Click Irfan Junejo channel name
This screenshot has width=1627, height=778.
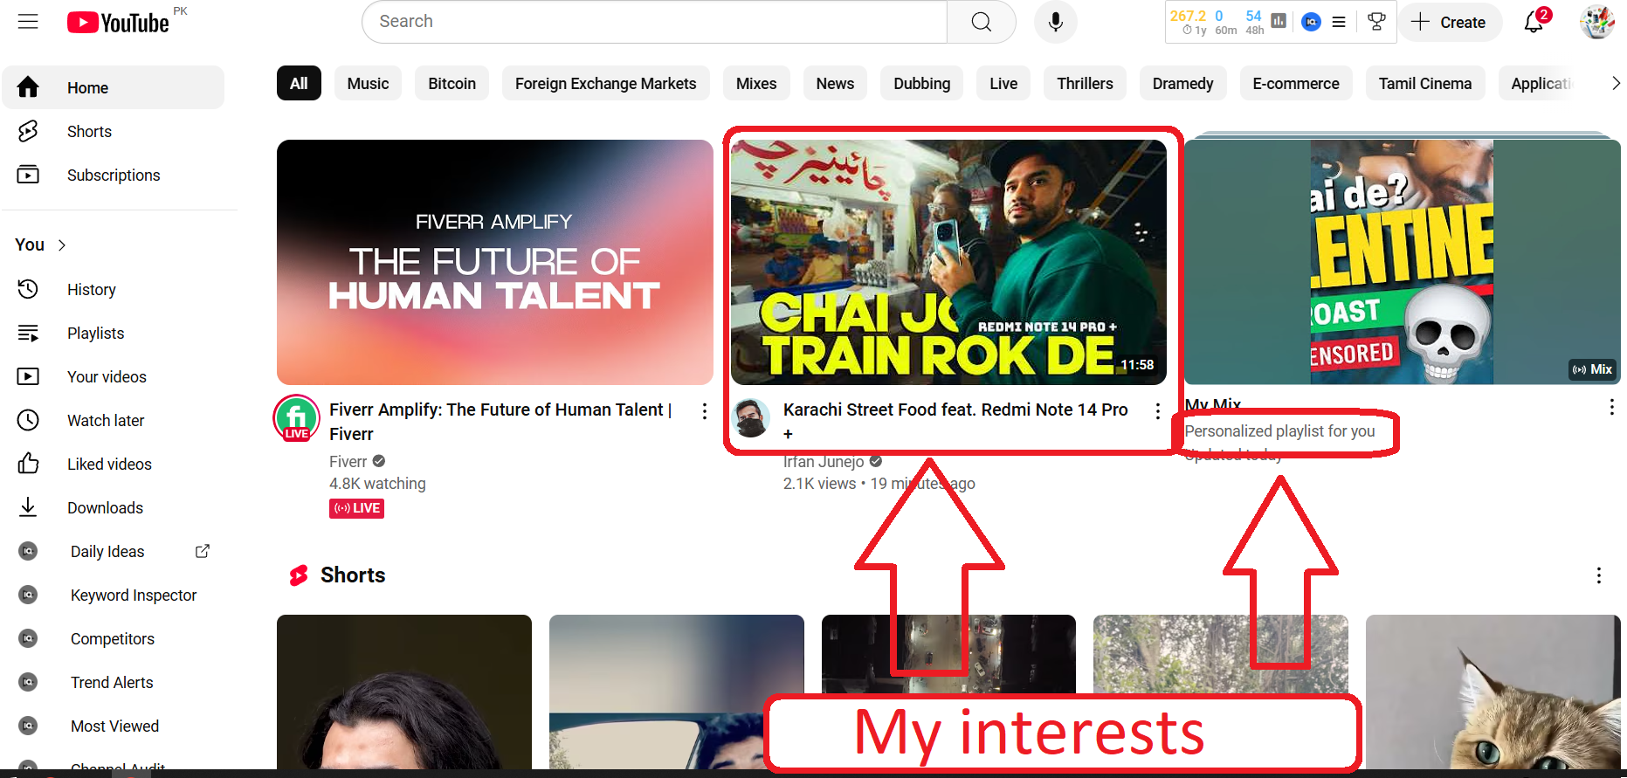pyautogui.click(x=824, y=462)
